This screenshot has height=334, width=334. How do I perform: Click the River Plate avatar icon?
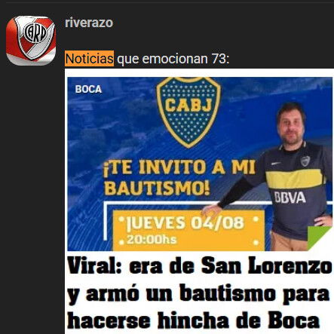31,40
